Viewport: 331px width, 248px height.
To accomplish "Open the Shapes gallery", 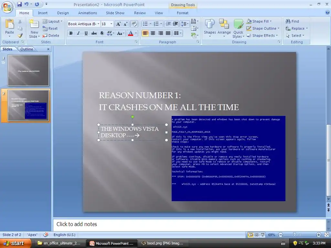I will (x=210, y=29).
